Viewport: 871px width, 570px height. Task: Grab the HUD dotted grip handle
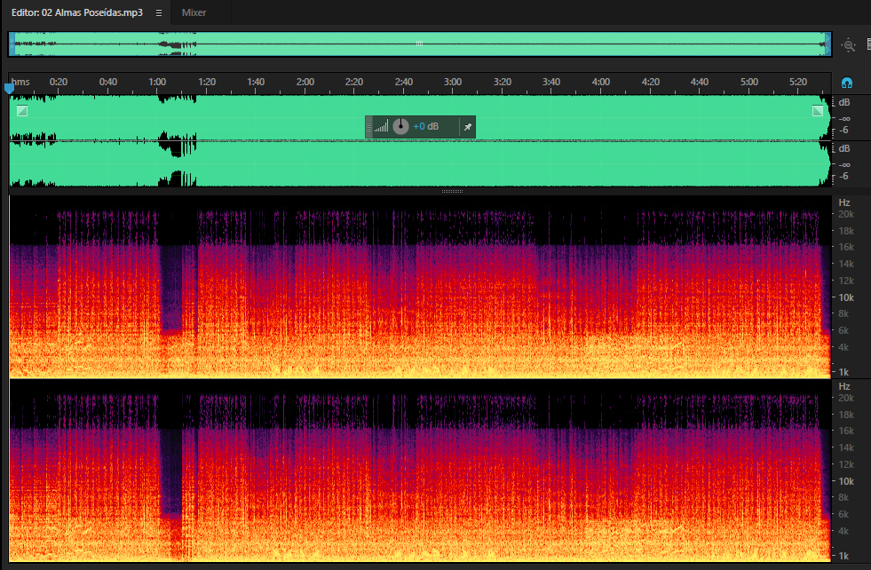(x=368, y=127)
